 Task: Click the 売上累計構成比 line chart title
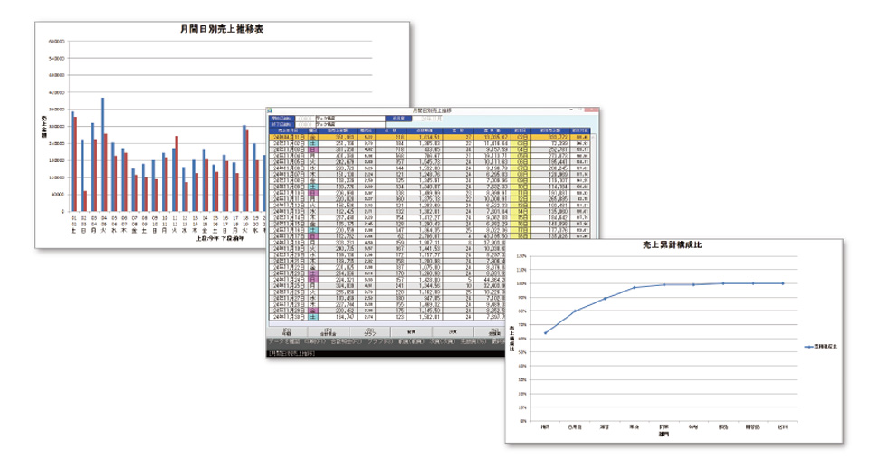pos(673,245)
